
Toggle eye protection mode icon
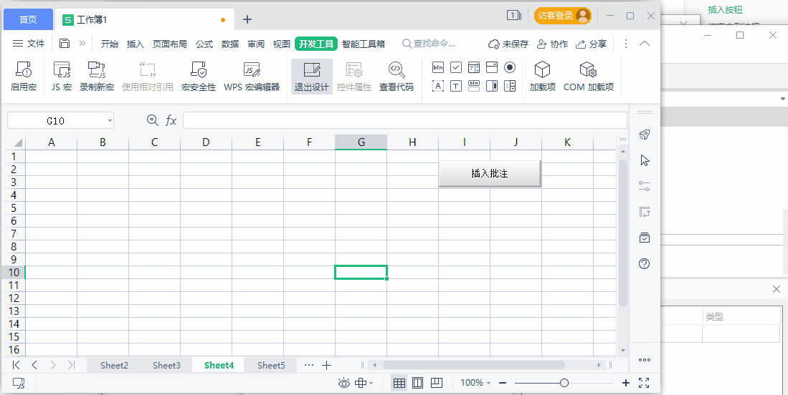click(x=343, y=384)
